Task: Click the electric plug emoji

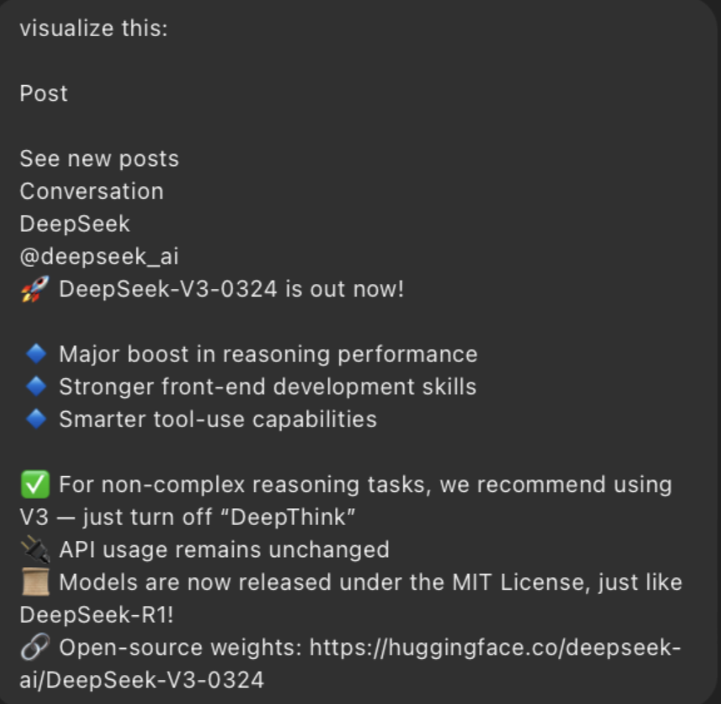Action: coord(35,550)
